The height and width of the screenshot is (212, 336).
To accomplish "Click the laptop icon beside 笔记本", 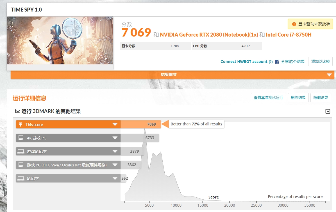I will tap(21, 178).
